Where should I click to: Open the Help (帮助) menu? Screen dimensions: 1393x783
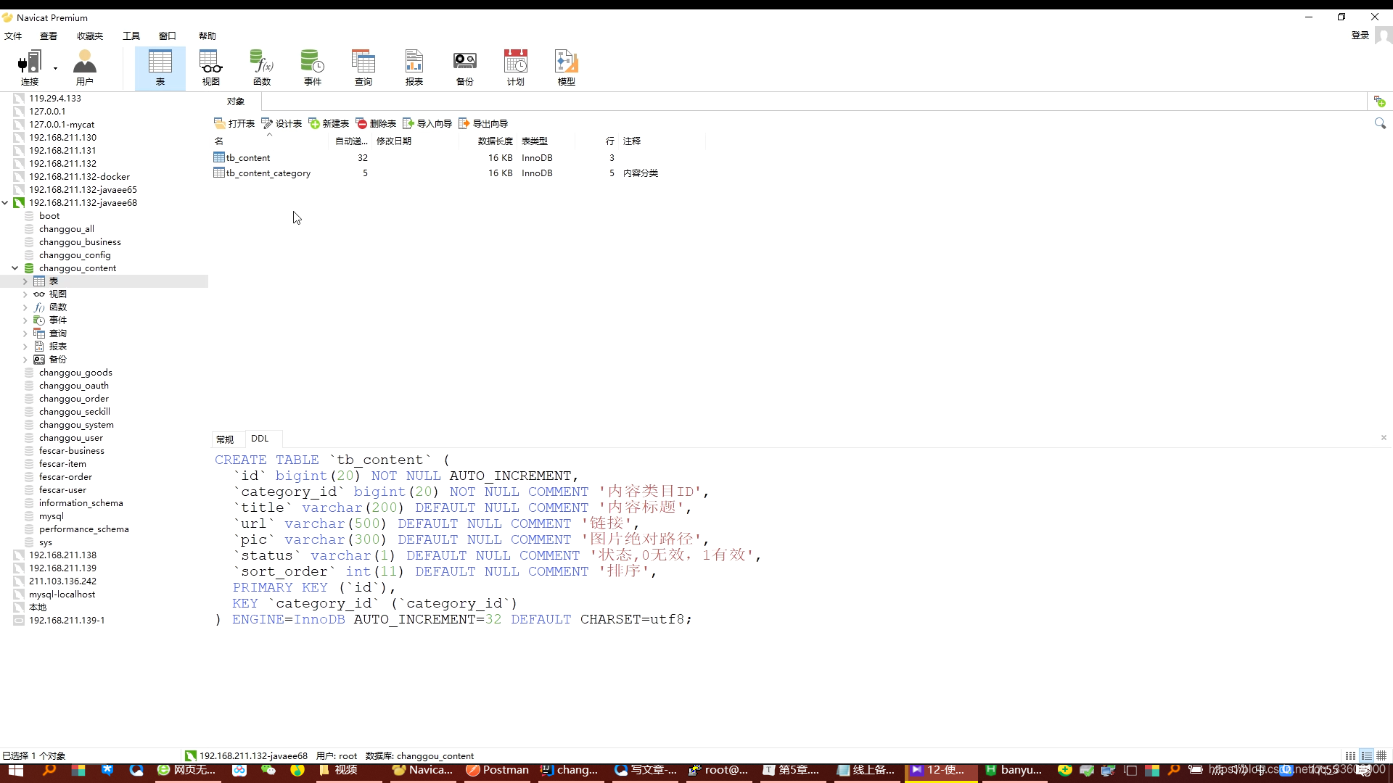[207, 36]
